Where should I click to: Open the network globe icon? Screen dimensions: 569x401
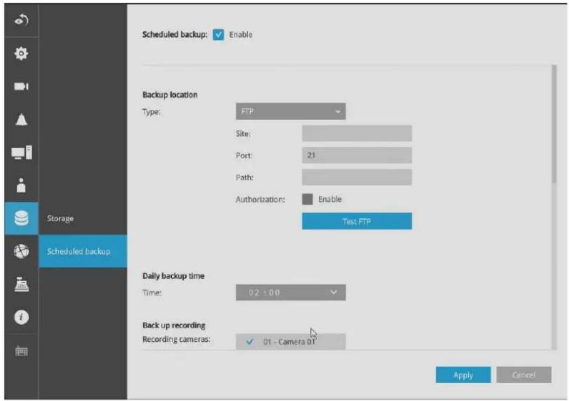pos(22,251)
